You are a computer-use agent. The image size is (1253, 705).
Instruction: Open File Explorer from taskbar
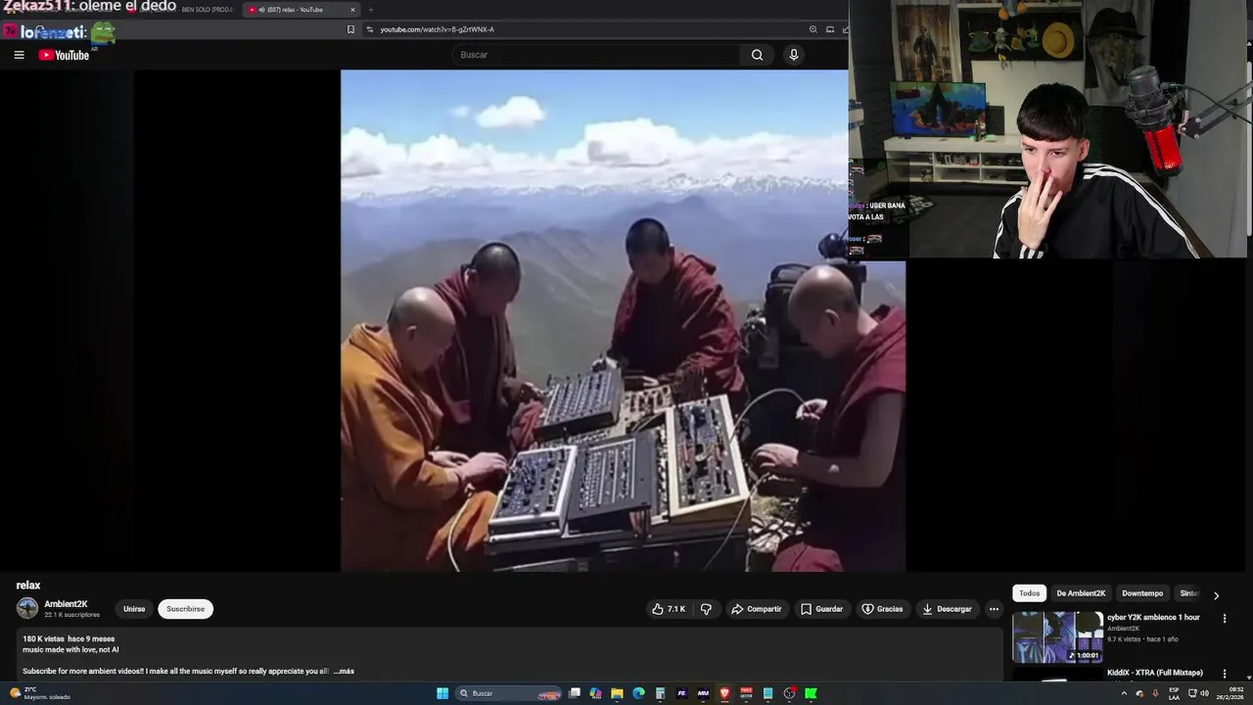617,693
